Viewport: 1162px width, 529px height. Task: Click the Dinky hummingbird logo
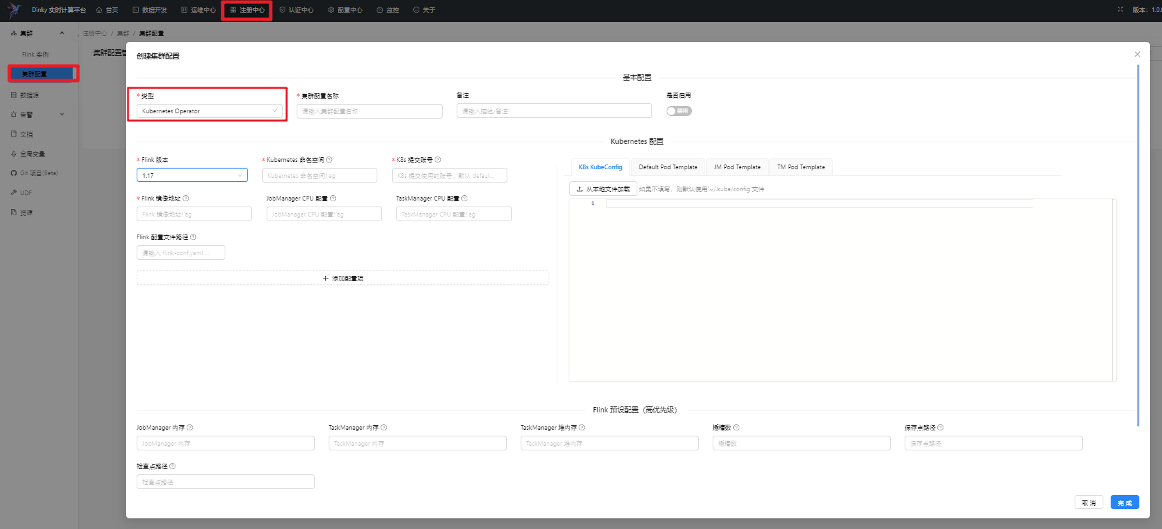click(14, 10)
